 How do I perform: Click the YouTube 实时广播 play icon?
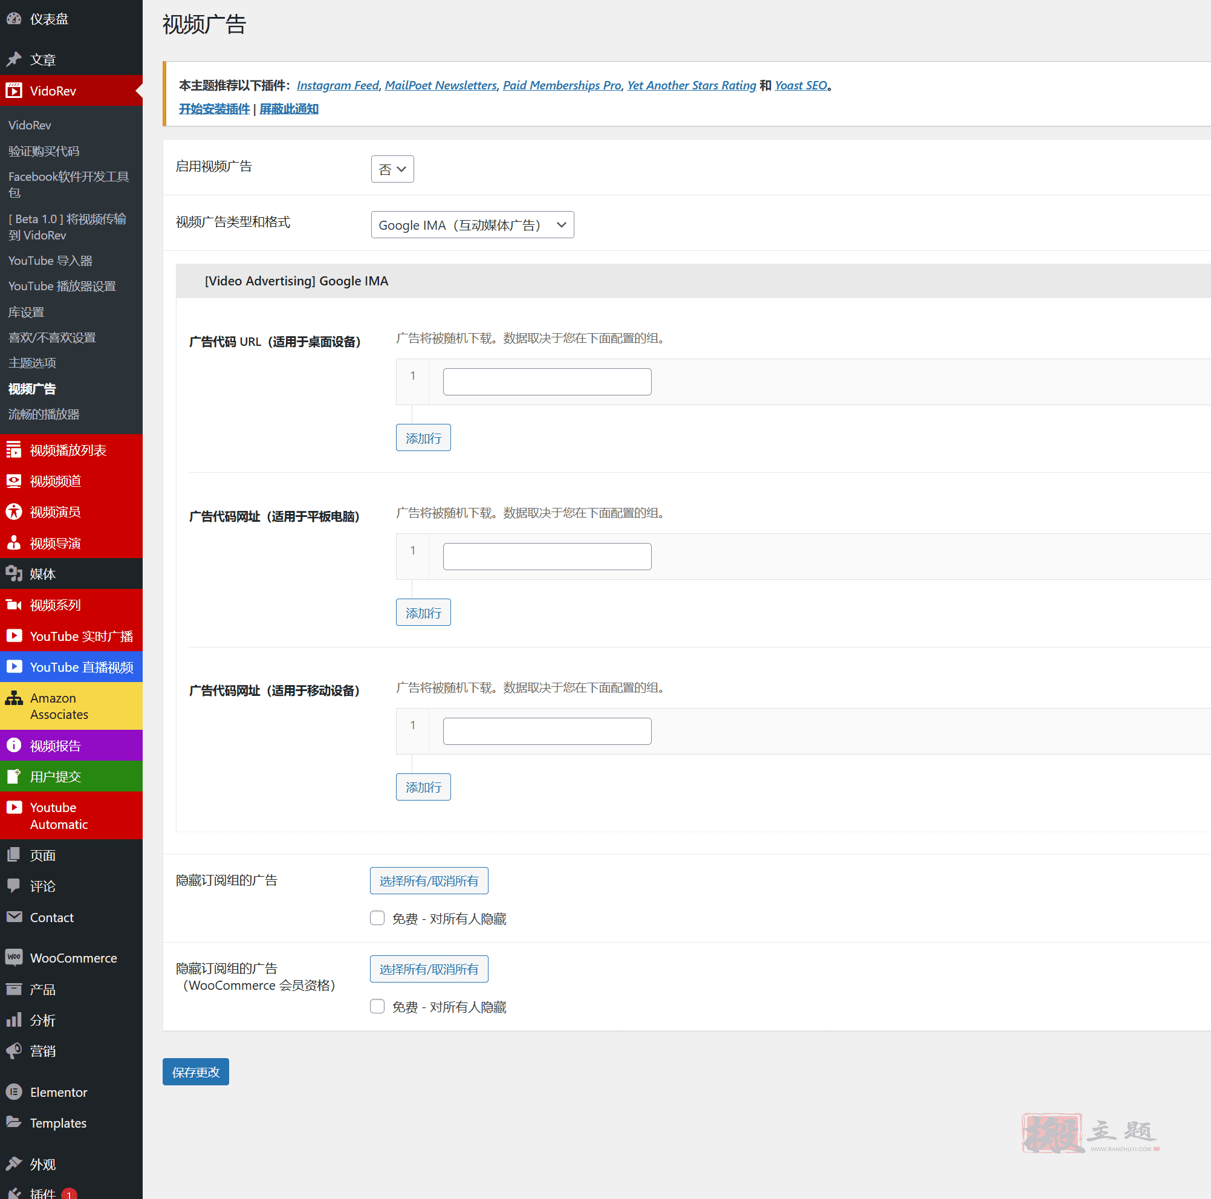coord(14,635)
